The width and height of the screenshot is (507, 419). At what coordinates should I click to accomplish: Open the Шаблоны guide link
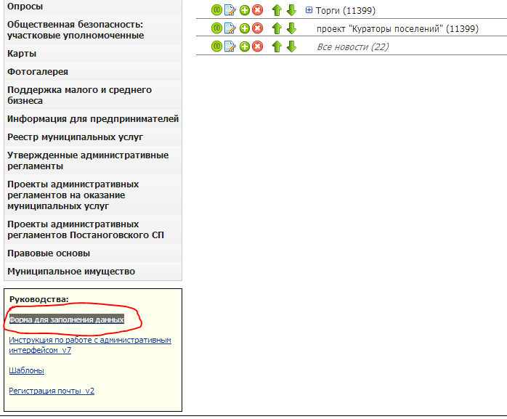(26, 370)
